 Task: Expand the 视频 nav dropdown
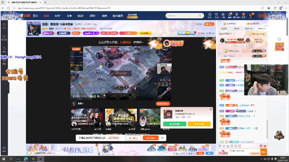pos(81,16)
